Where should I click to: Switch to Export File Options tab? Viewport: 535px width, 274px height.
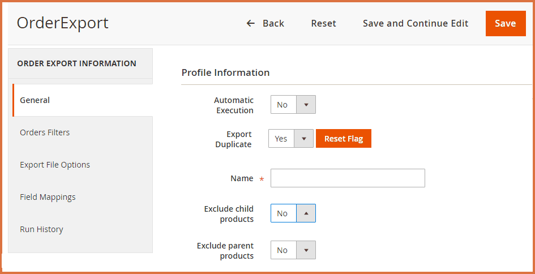[55, 165]
